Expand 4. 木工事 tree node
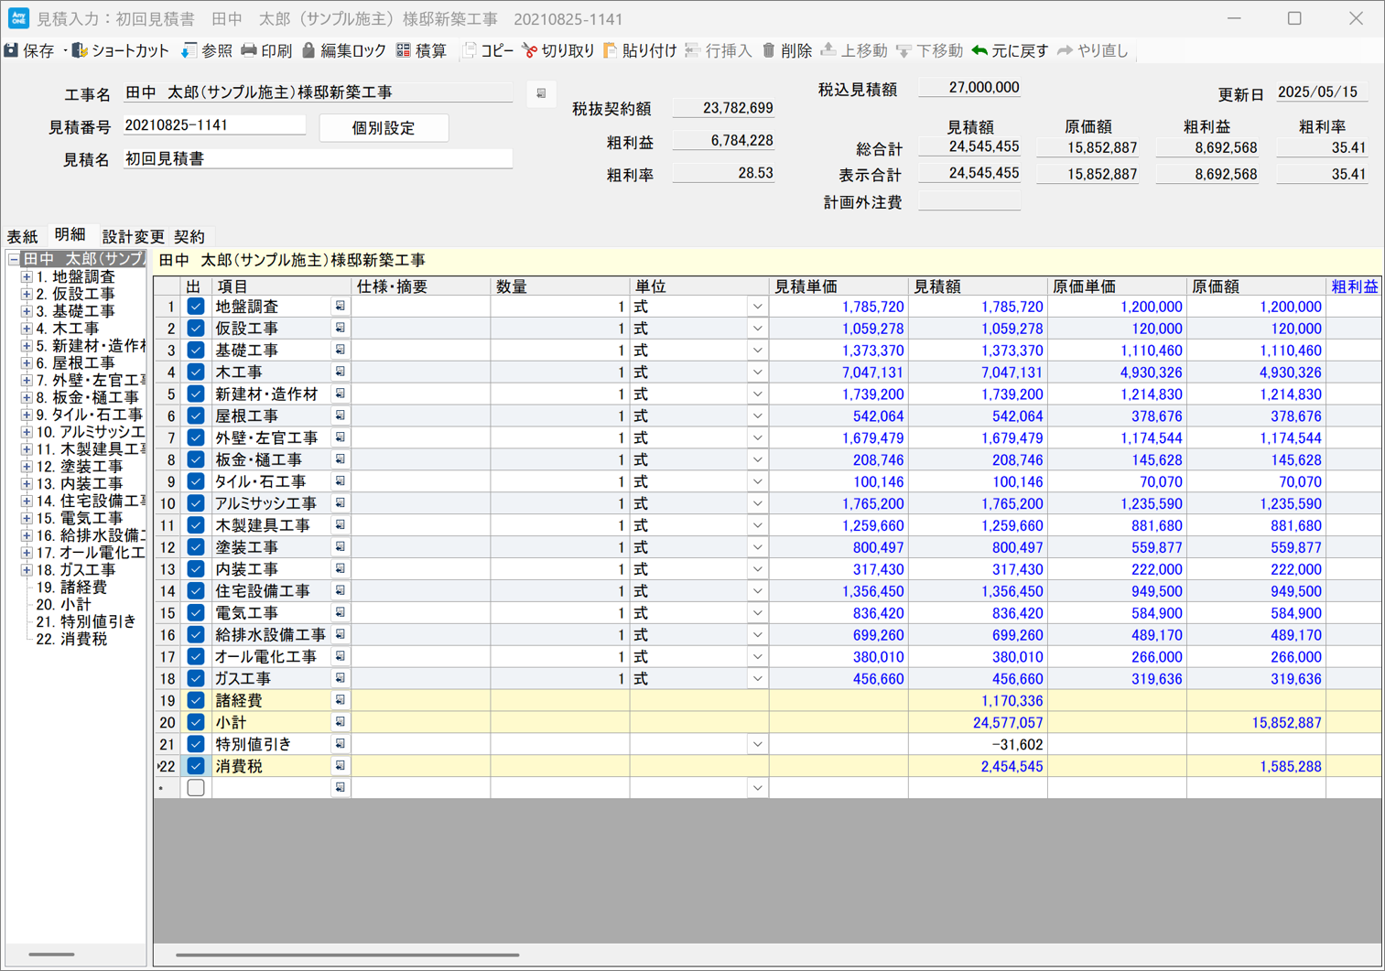Viewport: 1385px width, 971px height. pos(27,329)
